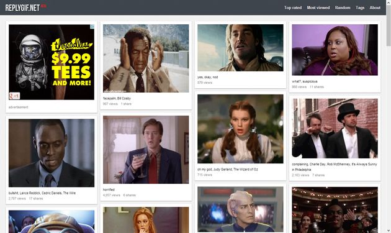Image resolution: width=391 pixels, height=233 pixels.
Task: Click the 'advertisement' label under the ad
Action: pos(18,107)
